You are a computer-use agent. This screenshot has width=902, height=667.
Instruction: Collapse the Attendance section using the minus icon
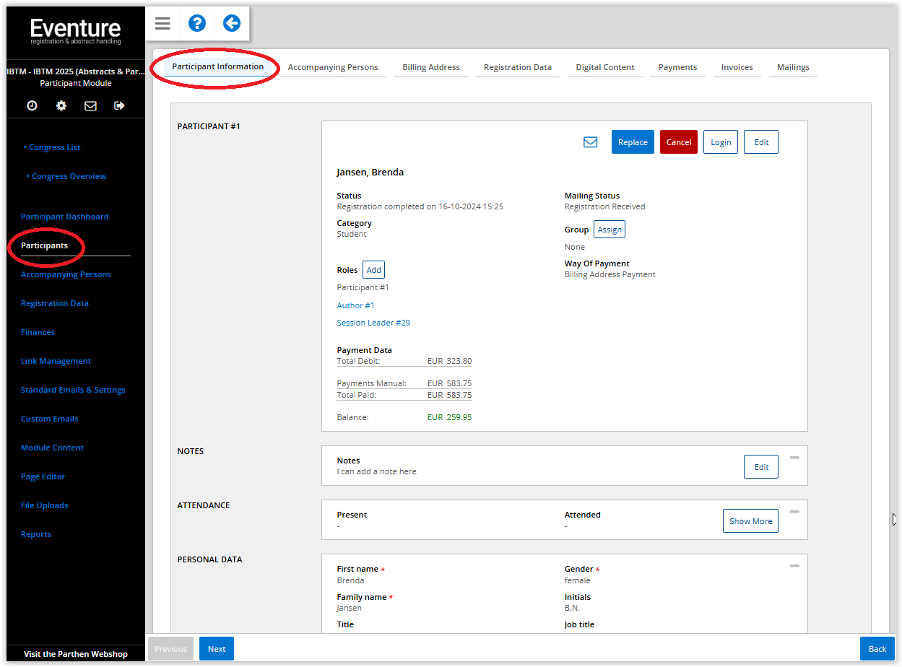[x=794, y=512]
